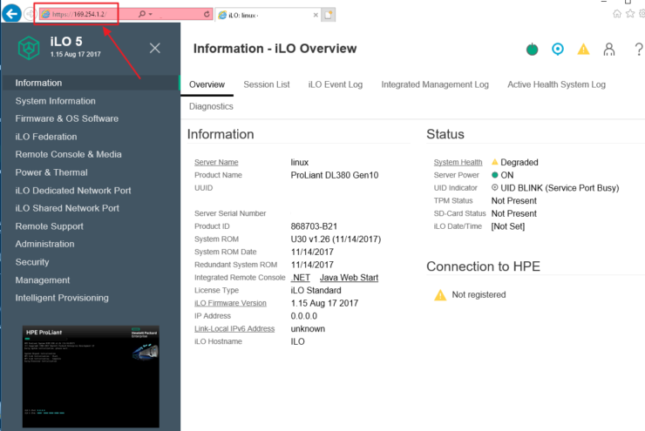Click the favorites star icon
Viewport: 645px width, 431px height.
[630, 14]
